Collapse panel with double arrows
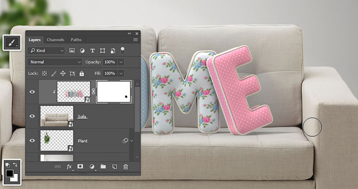 tap(129, 33)
